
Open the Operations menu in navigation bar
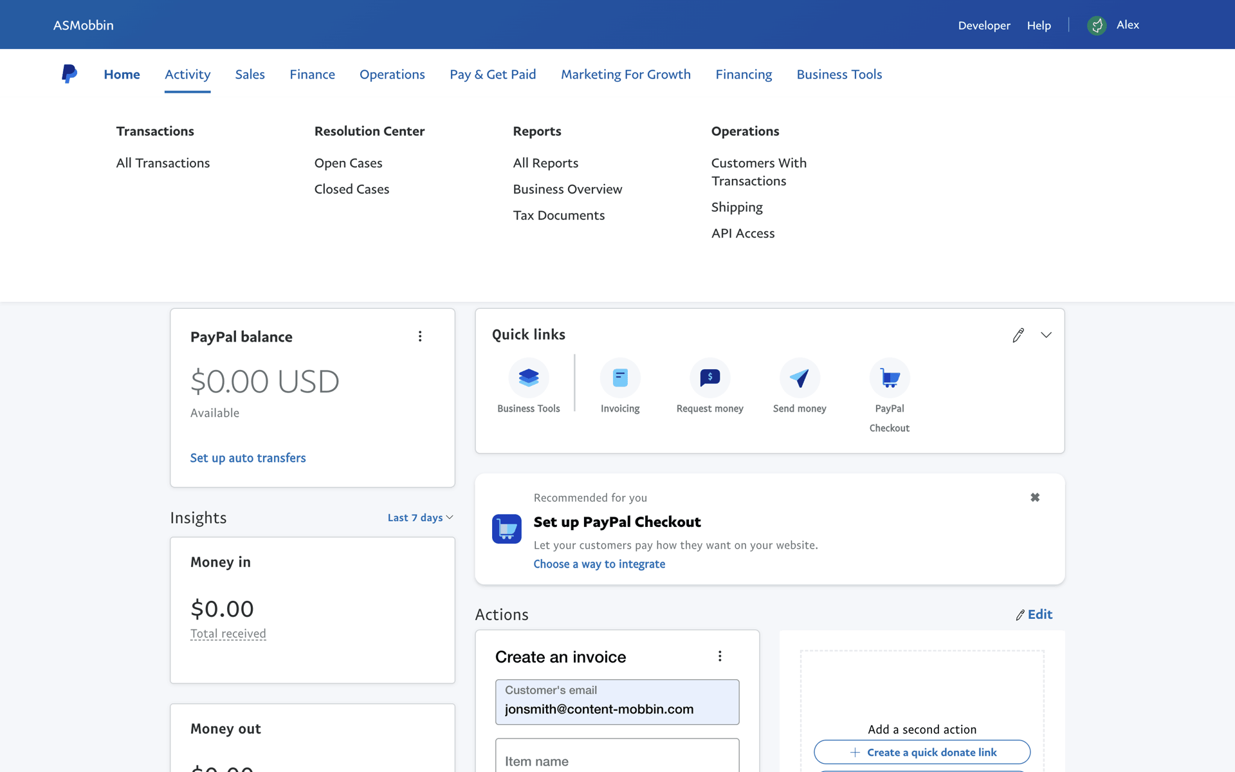pos(392,74)
